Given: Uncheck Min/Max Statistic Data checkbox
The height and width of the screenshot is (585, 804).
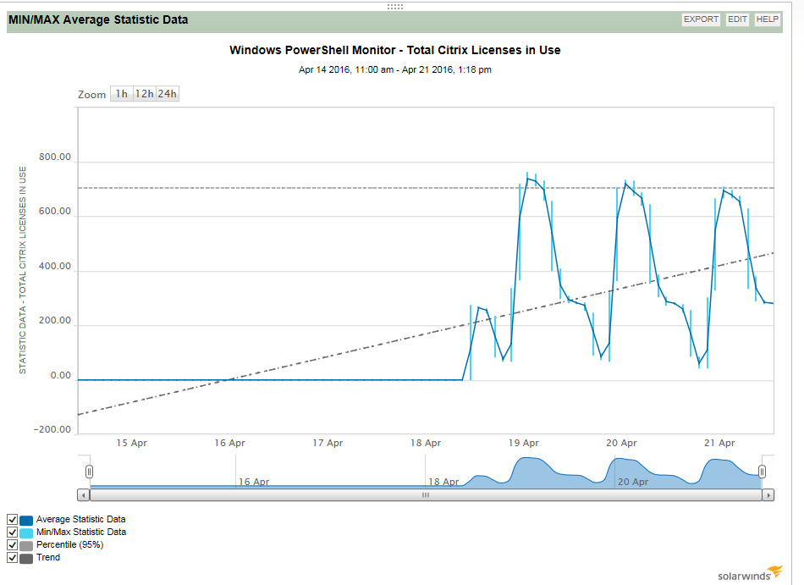Looking at the screenshot, I should tap(13, 533).
